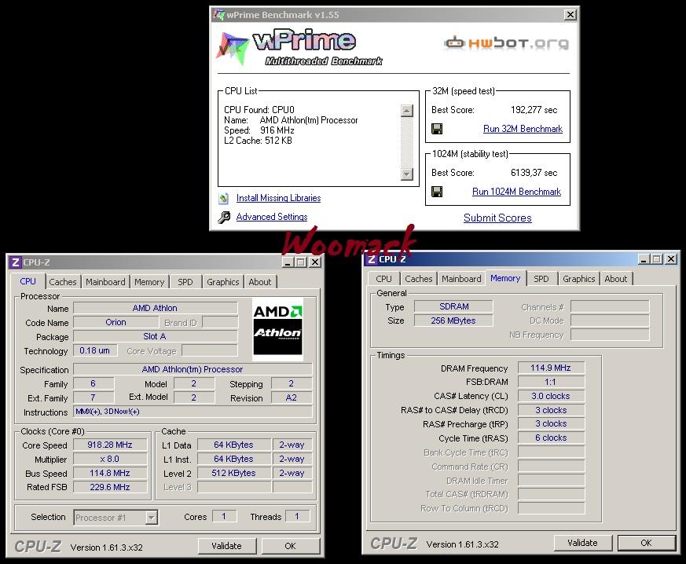The width and height of the screenshot is (686, 564).
Task: Open About tab in left CPU-Z window
Action: [260, 282]
